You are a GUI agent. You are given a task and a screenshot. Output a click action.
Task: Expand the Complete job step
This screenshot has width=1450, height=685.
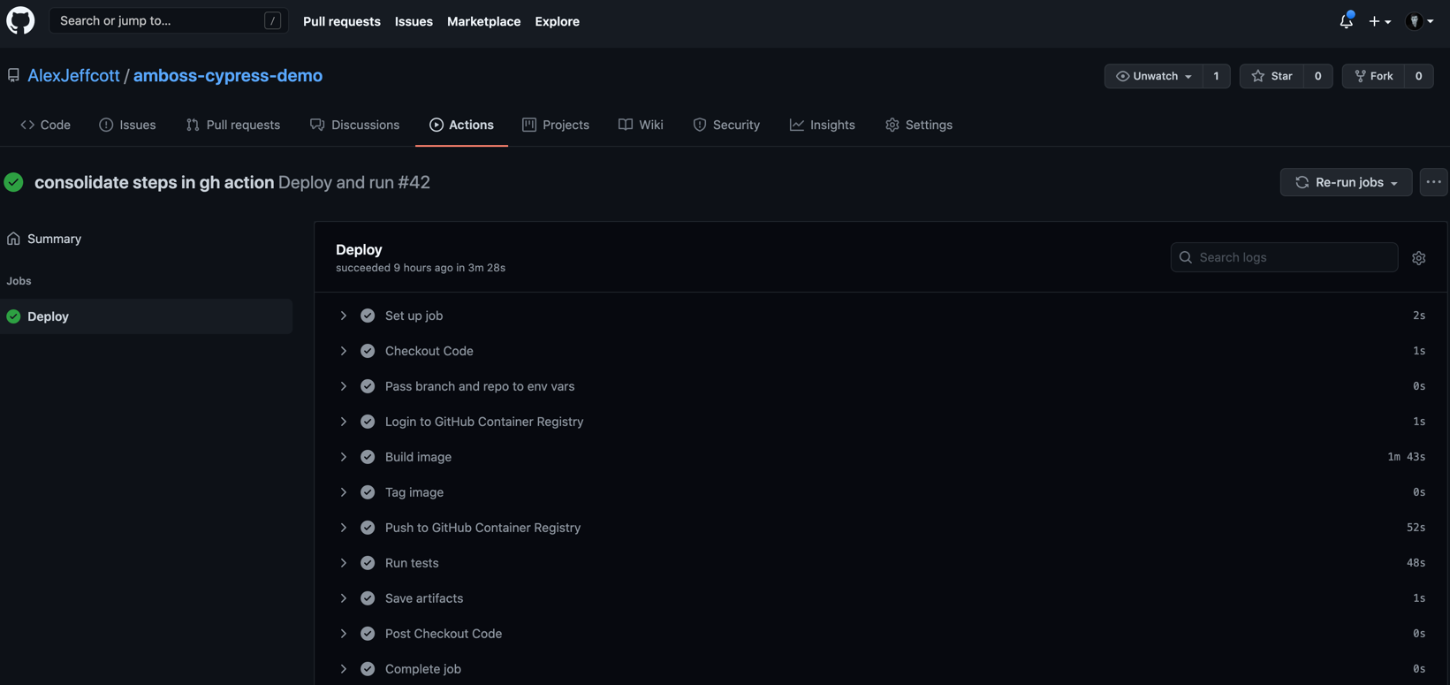(x=344, y=669)
